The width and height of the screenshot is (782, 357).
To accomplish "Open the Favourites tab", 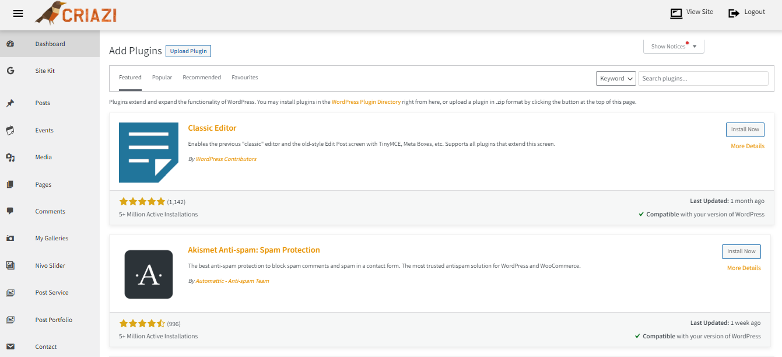I will coord(244,78).
